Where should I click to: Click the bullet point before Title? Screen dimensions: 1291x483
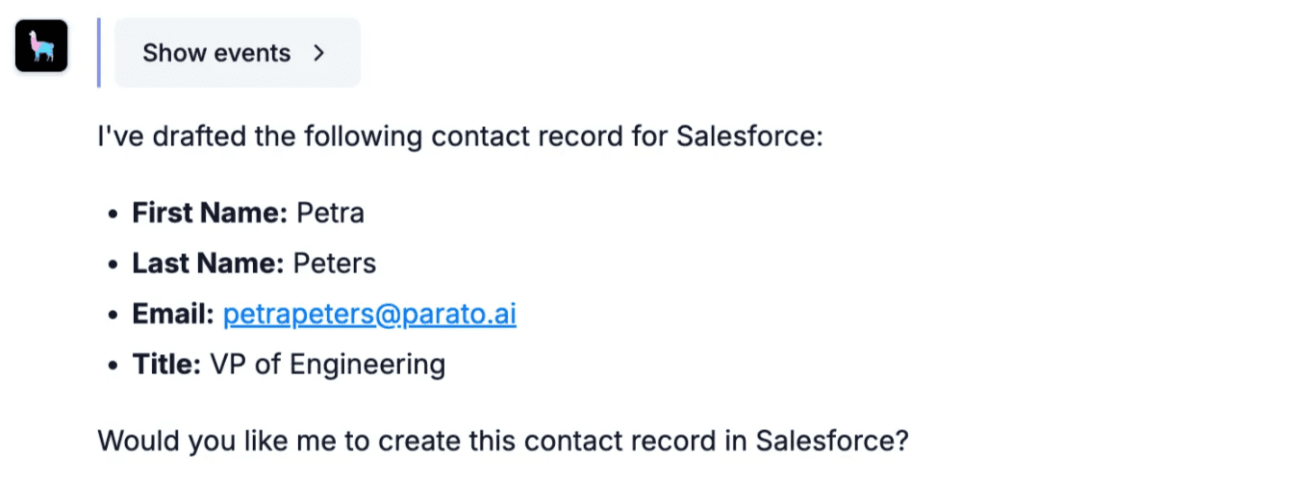(114, 366)
